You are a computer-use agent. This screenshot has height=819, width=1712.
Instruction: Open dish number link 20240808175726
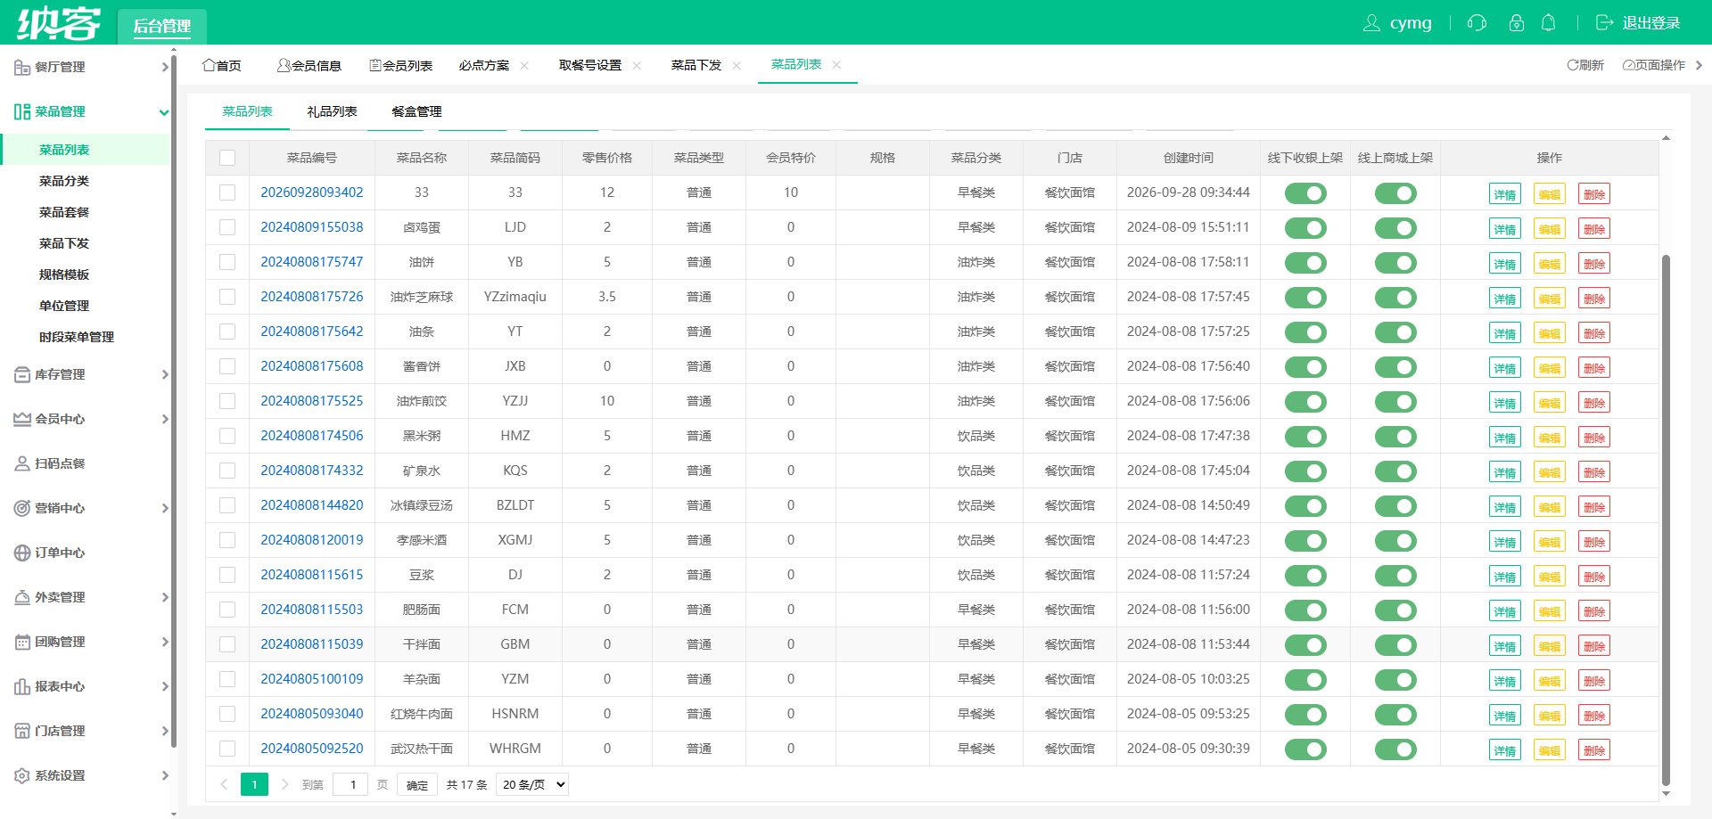(312, 297)
